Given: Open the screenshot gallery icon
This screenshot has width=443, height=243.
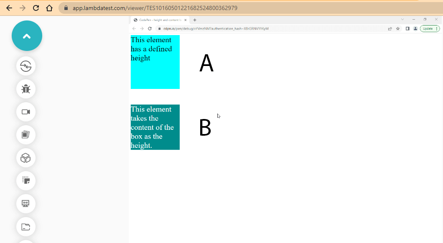Looking at the screenshot, I should tap(26, 135).
